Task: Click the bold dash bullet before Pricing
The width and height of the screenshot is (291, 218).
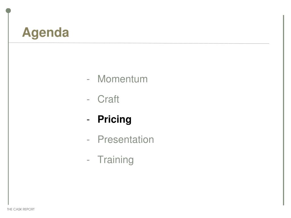Action: (x=88, y=120)
